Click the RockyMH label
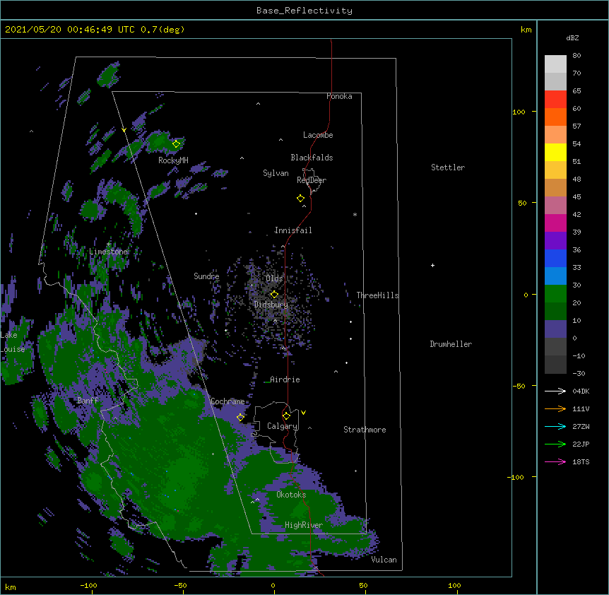Viewport: 609px width, 595px height. coord(173,160)
